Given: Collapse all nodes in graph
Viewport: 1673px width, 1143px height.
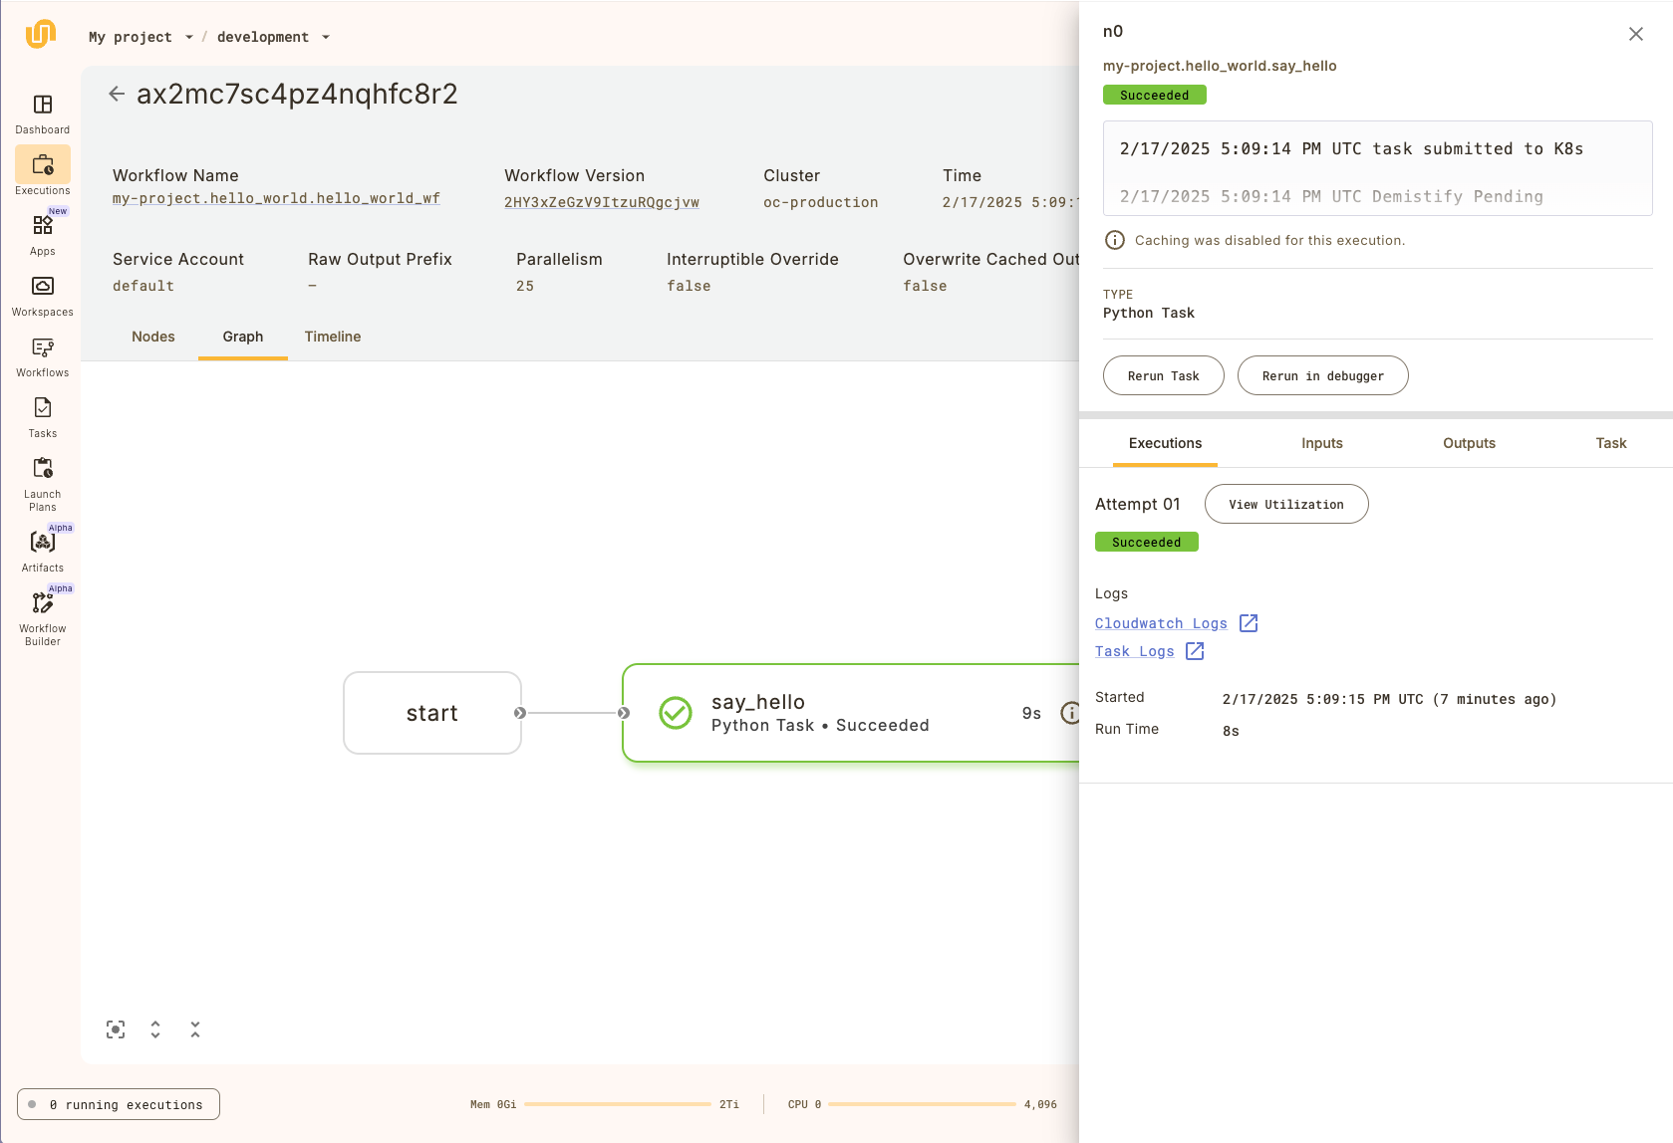Looking at the screenshot, I should click(x=195, y=1029).
